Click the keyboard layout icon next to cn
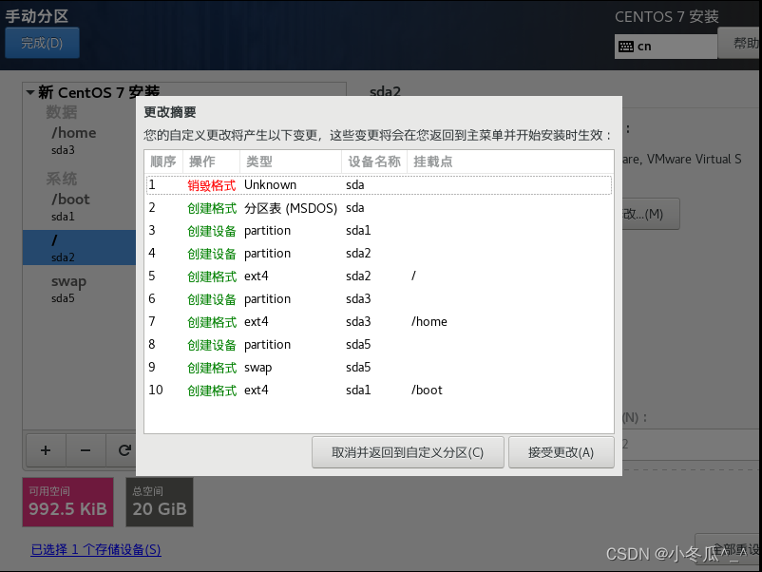This screenshot has height=572, width=762. (626, 47)
